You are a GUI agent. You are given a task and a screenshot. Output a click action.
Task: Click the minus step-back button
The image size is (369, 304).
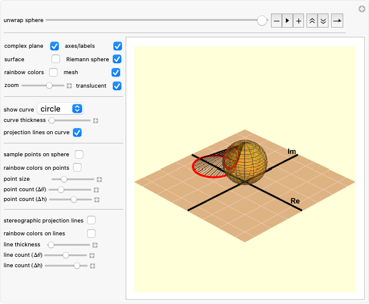tap(276, 21)
